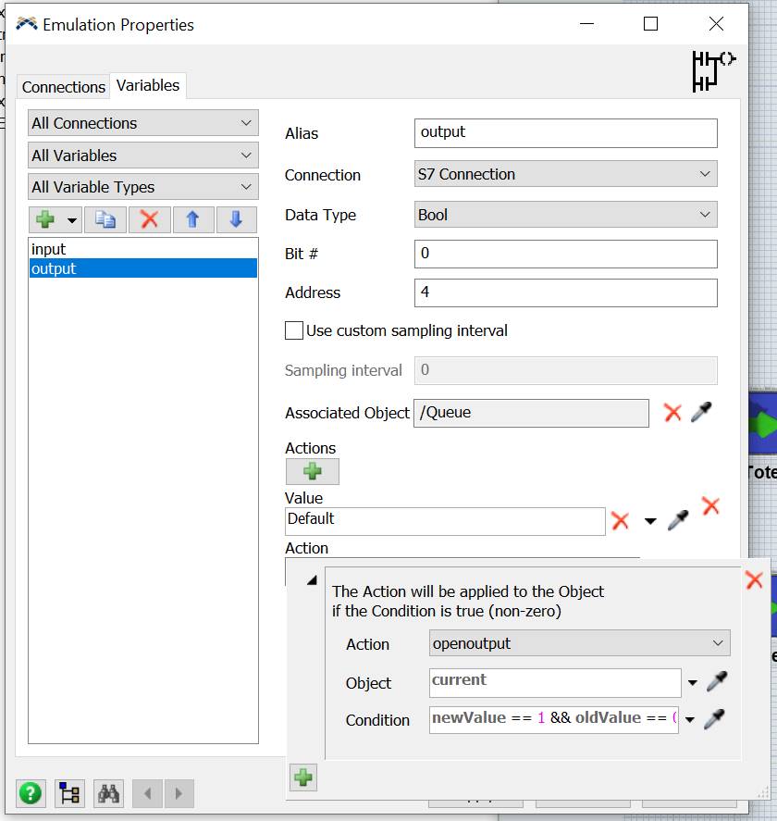The image size is (777, 821).
Task: Add a new action under Actions
Action: coord(312,472)
